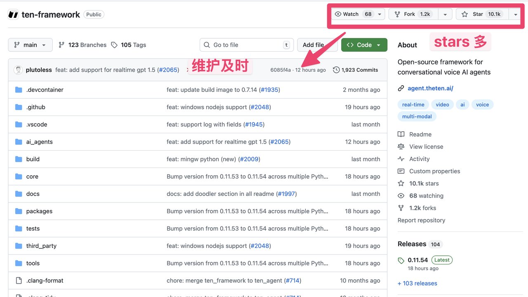This screenshot has height=297, width=528.
Task: Click the link icon beside agent.theten.ai
Action: (x=401, y=88)
